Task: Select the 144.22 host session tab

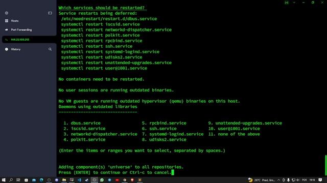Action: (x=29, y=40)
